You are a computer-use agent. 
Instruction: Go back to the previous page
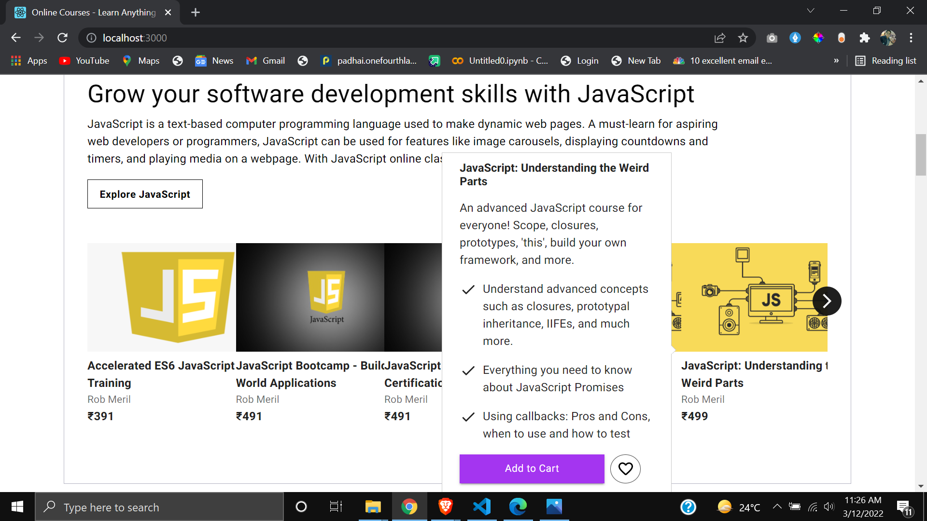[16, 38]
